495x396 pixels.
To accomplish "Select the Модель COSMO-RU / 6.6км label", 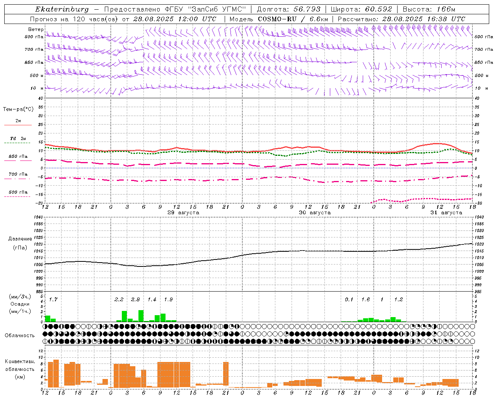I will coord(279,19).
